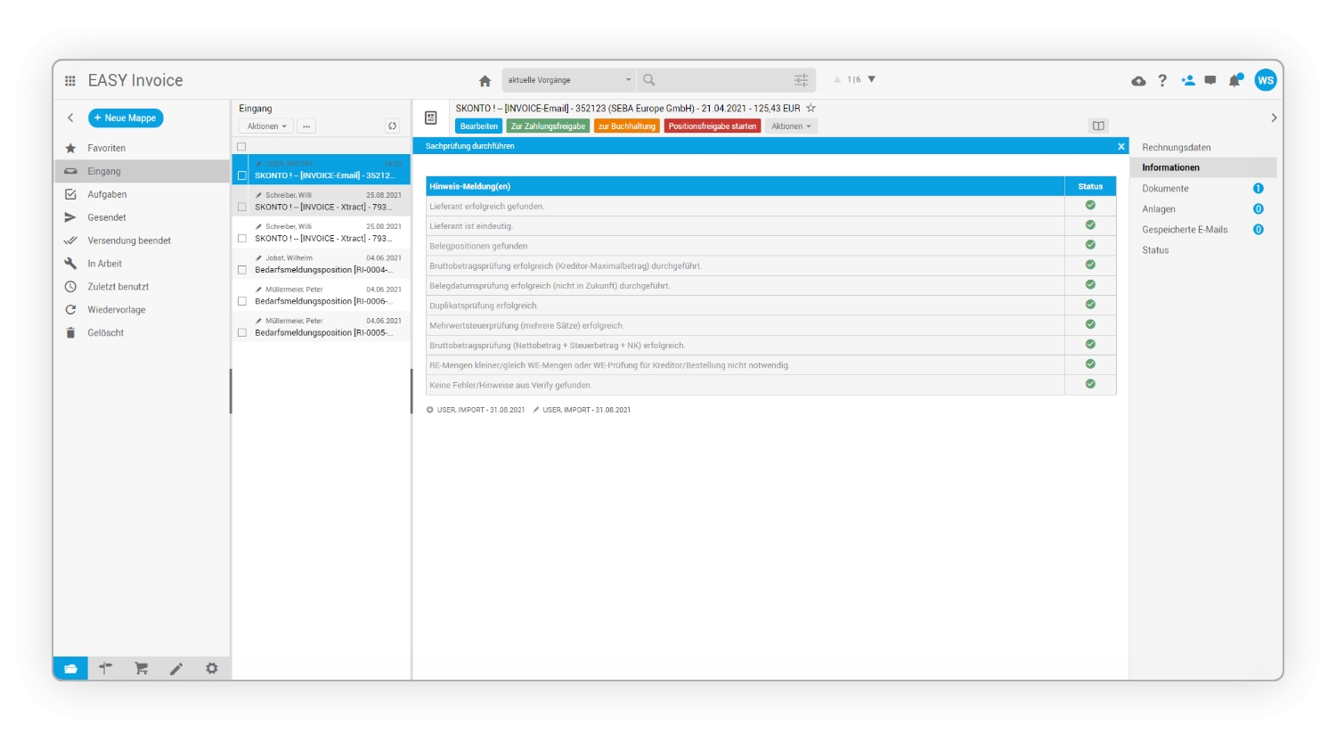Open the apps grid menu beside EASY Invoice
1336x742 pixels.
pyautogui.click(x=70, y=80)
